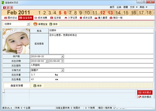Screen dimensions: 156x111
Task: Expand the 文件 dropdown arrow
Action: point(137,7)
